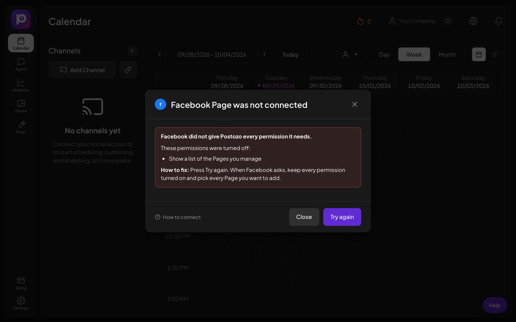Open the Plugs section

tap(21, 127)
